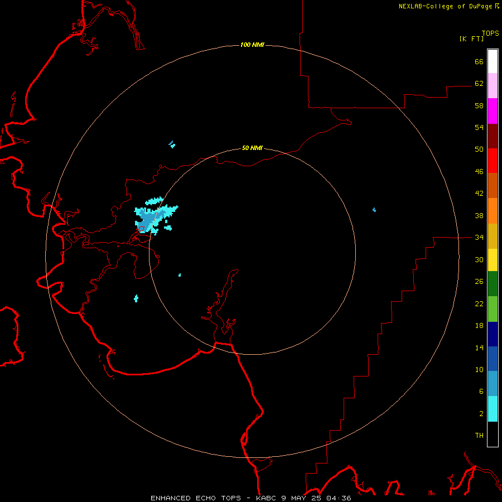Select the bright yellow legend swatch
Viewport: 502px width, 502px height.
pos(493,259)
